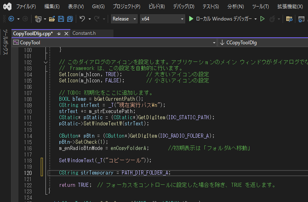Click the Visual Studio logo icon

6,7
